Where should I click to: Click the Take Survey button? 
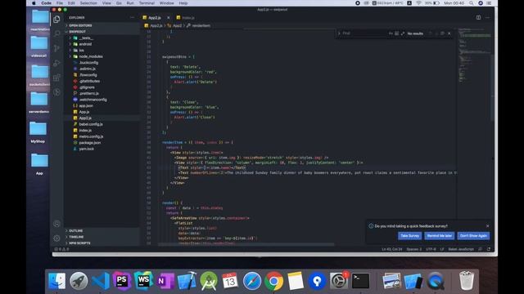pyautogui.click(x=409, y=236)
